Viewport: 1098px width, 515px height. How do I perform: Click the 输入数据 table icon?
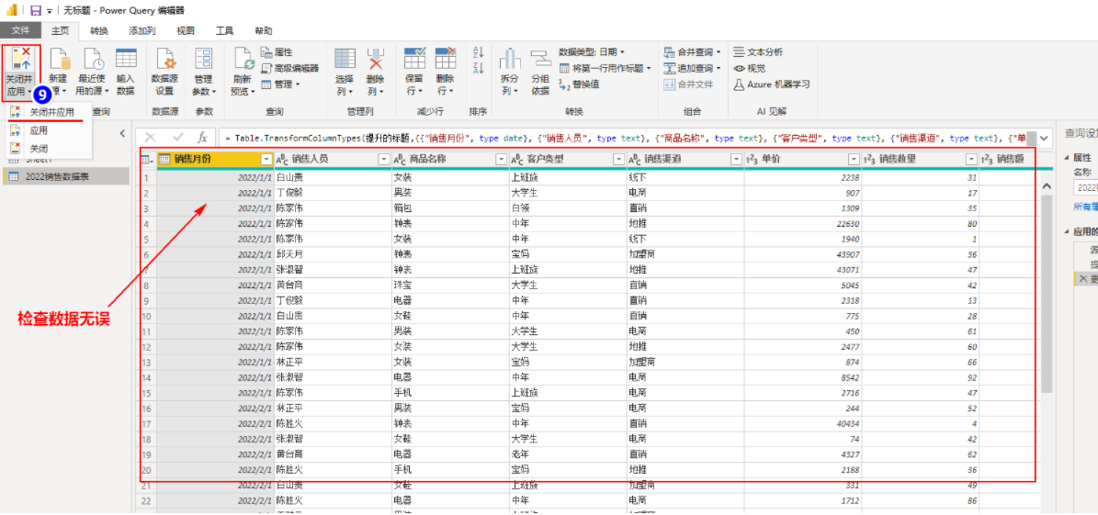[126, 61]
